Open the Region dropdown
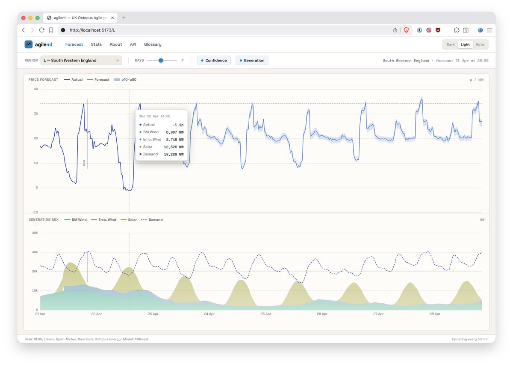 pyautogui.click(x=81, y=61)
